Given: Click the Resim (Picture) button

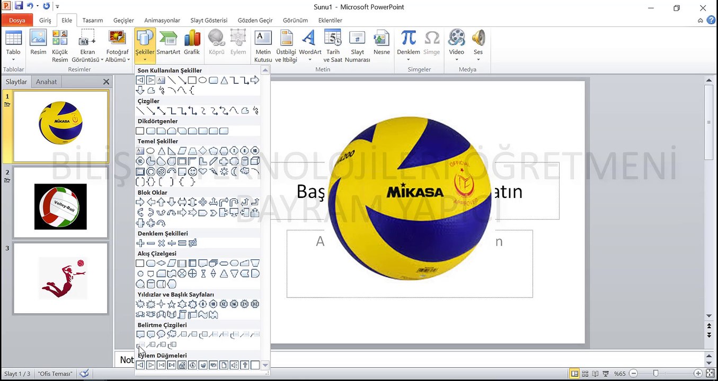Looking at the screenshot, I should point(38,43).
